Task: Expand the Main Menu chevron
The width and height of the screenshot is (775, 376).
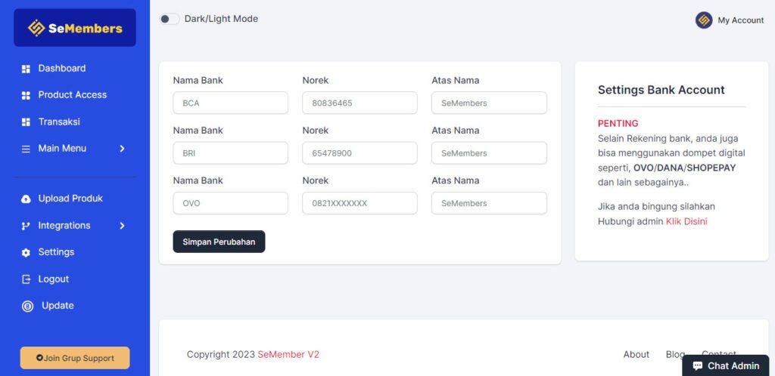Action: click(122, 149)
